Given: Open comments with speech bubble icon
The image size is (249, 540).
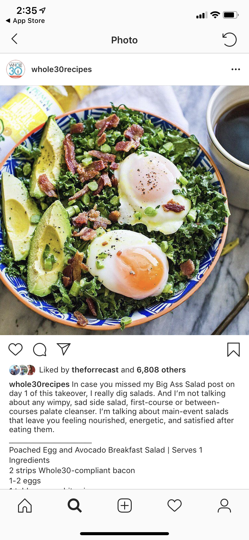Looking at the screenshot, I should 40,350.
